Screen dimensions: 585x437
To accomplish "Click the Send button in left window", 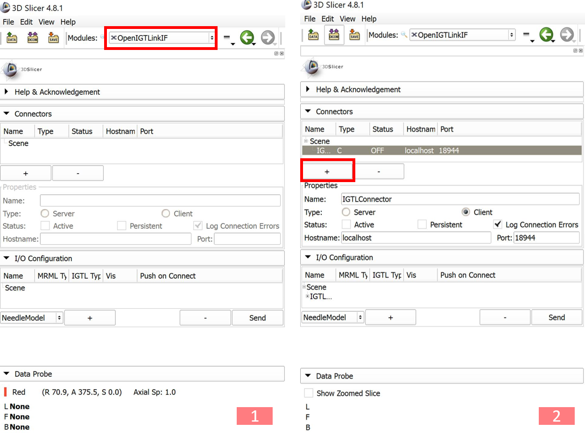I will pos(258,318).
